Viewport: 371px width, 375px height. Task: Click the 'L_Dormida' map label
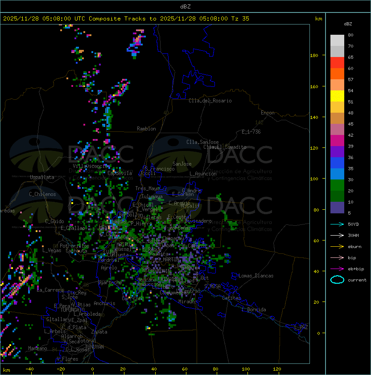[254, 310]
